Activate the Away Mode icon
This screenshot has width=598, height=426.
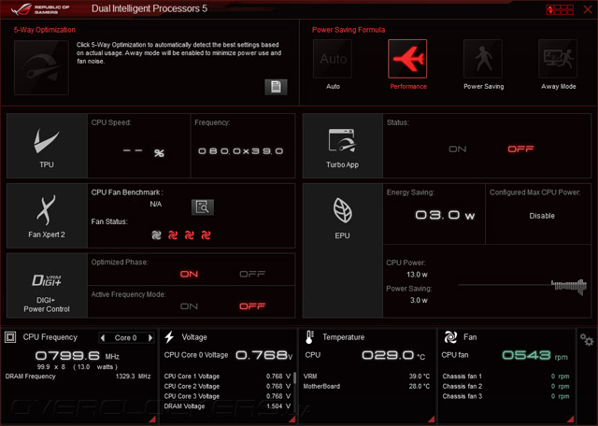coord(558,59)
